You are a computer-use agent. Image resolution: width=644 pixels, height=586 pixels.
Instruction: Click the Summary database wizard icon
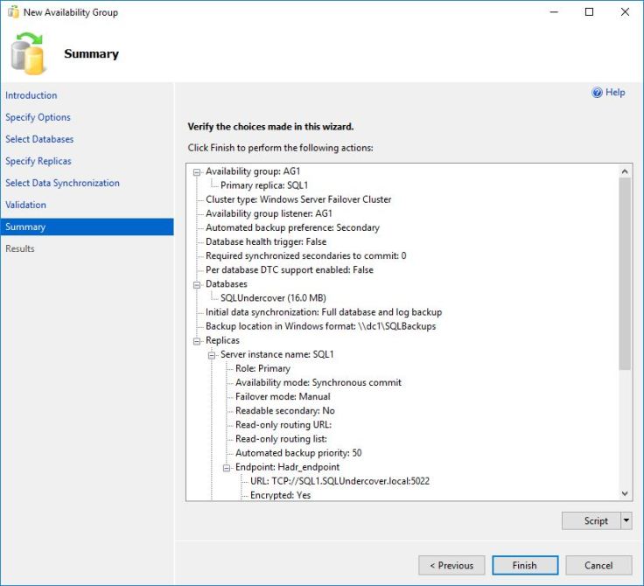(27, 53)
